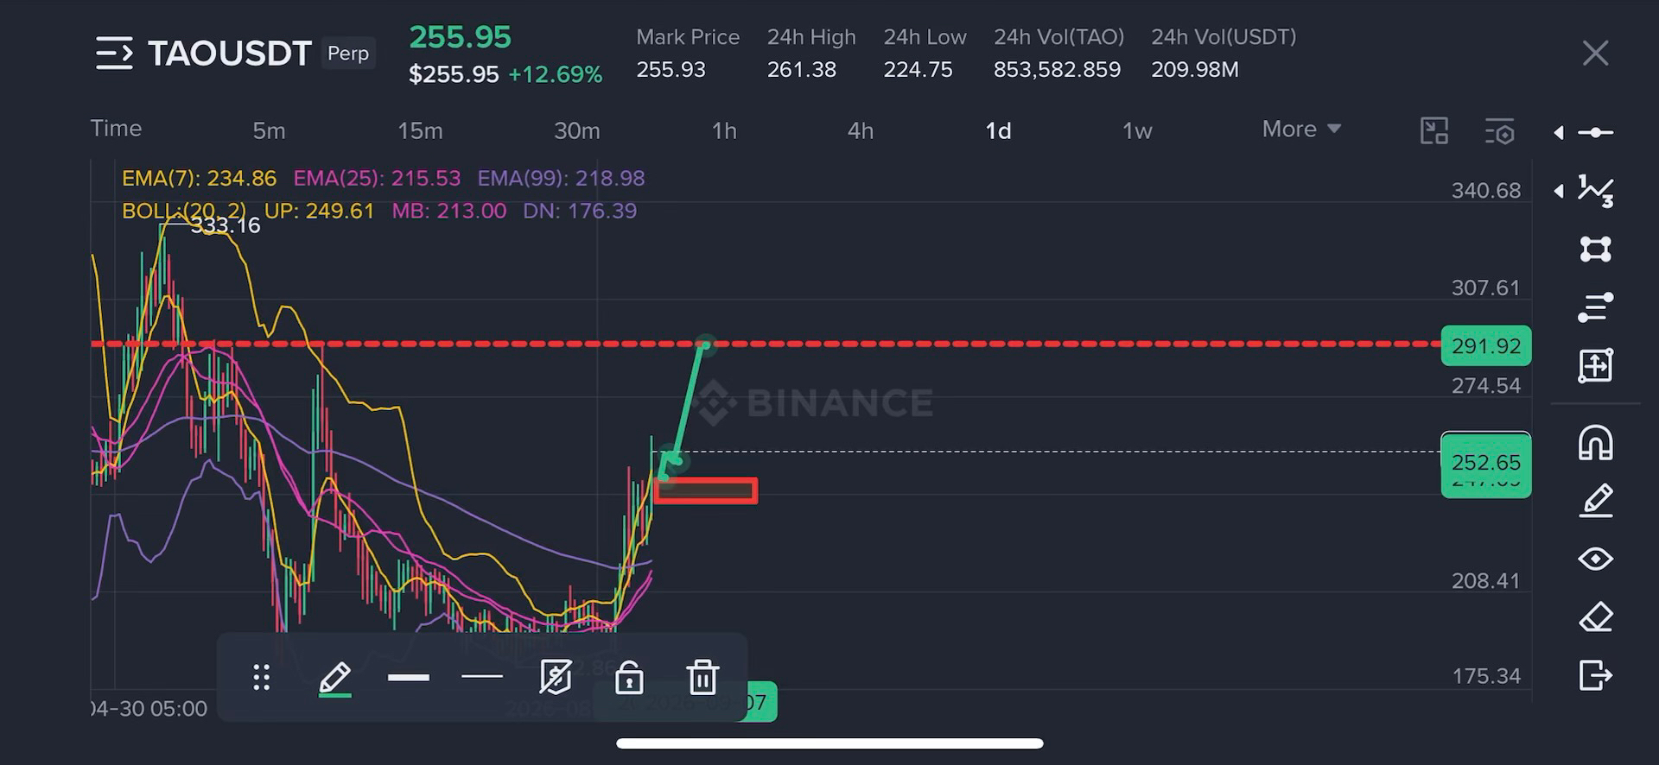Tap the 24h Vol(USDT) value 209.98M
The height and width of the screenshot is (765, 1659).
tap(1195, 69)
